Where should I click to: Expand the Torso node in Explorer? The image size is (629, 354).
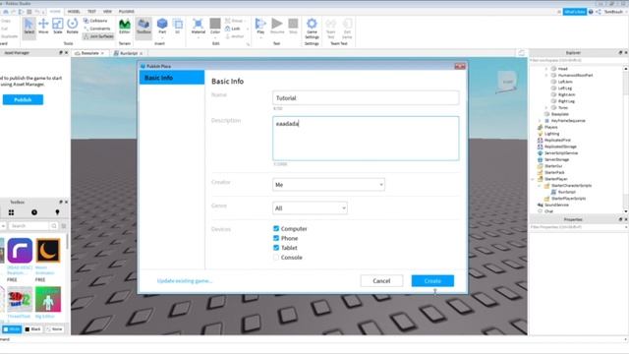pyautogui.click(x=546, y=107)
